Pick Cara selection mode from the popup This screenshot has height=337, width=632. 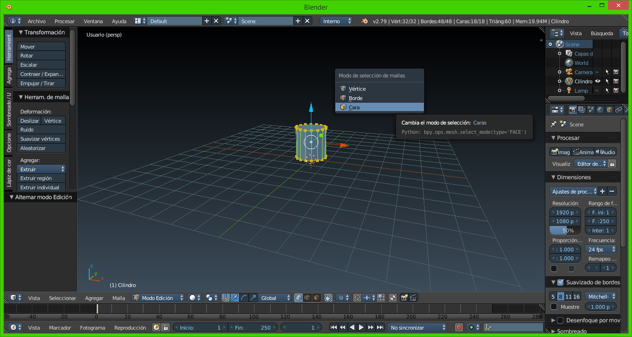(379, 107)
